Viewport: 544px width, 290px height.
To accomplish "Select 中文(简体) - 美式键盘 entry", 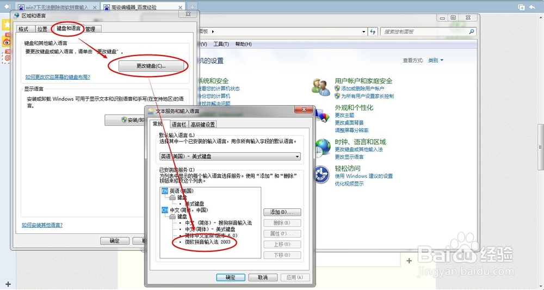I will [x=210, y=229].
